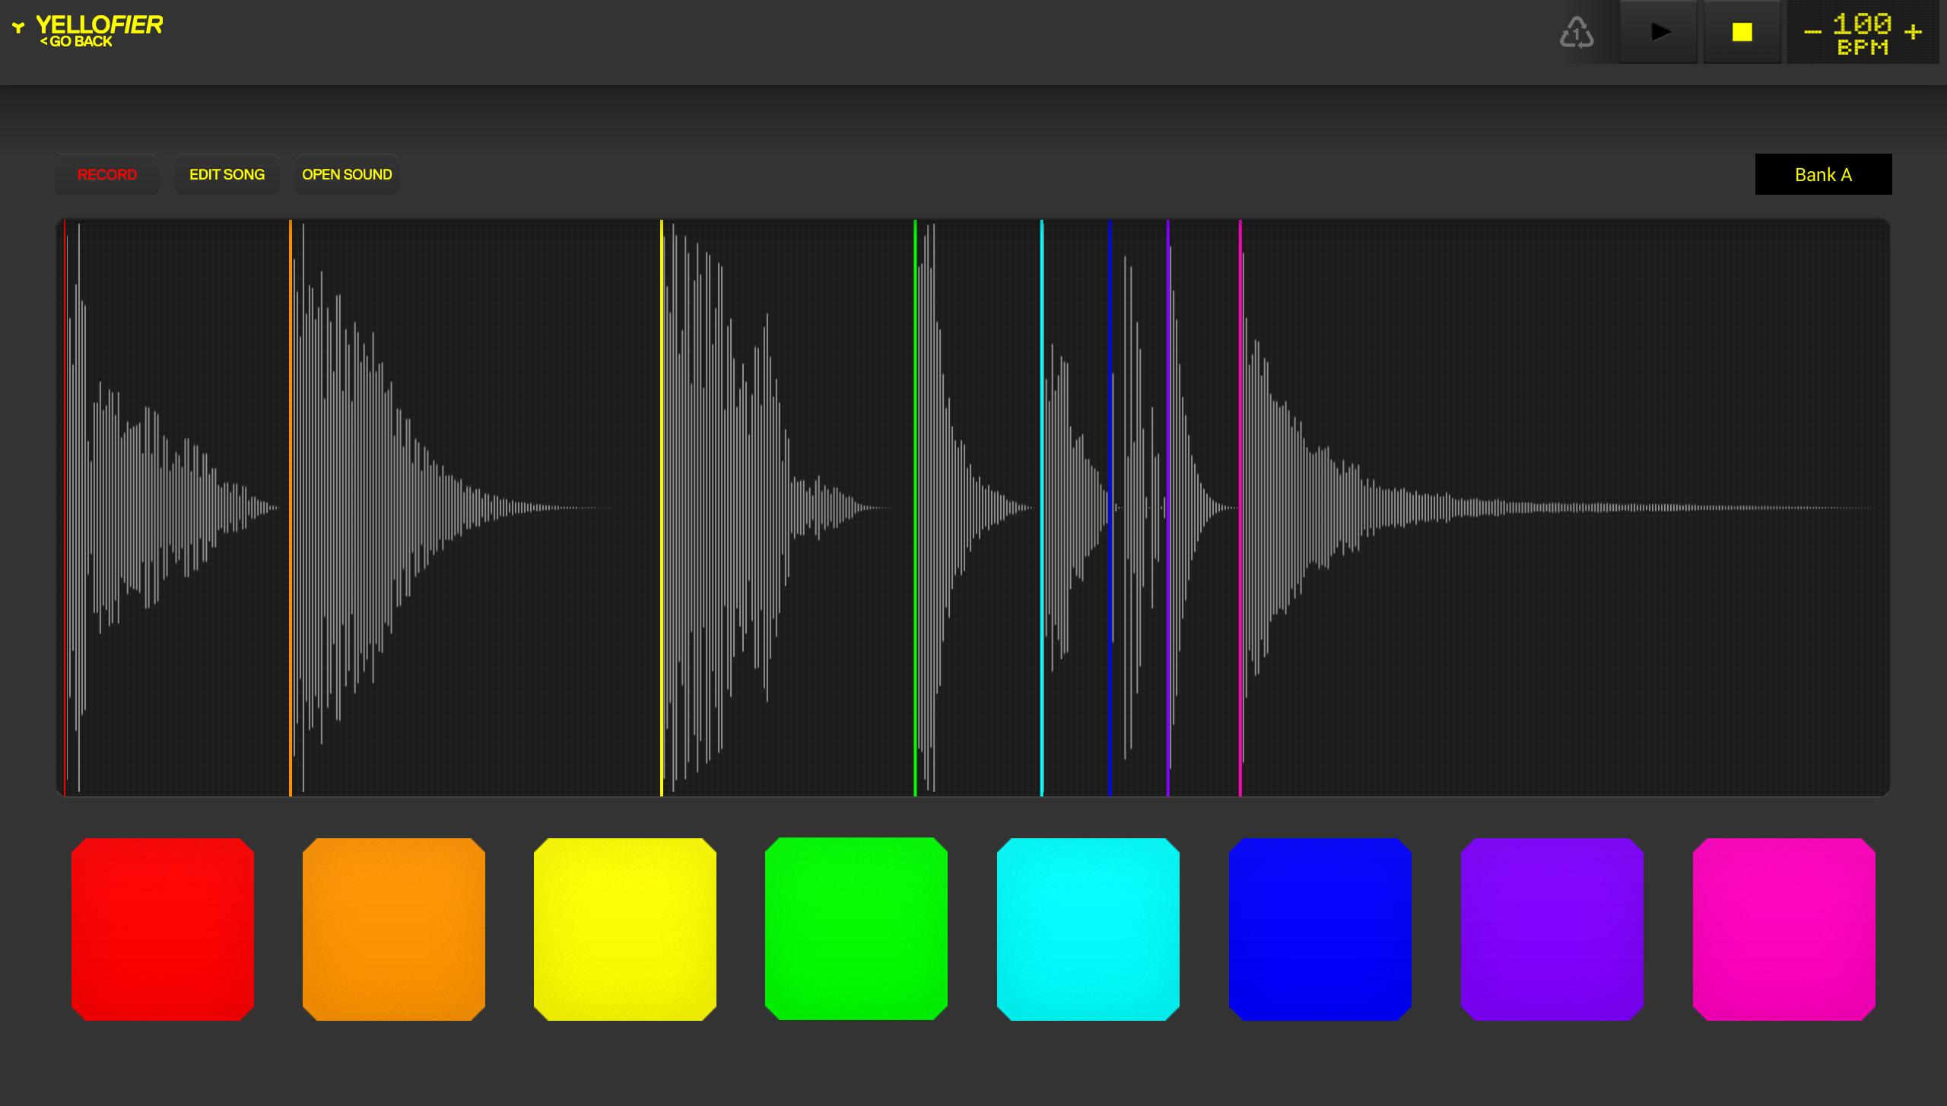1947x1106 pixels.
Task: Play the cyan sample pad
Action: (x=1088, y=929)
